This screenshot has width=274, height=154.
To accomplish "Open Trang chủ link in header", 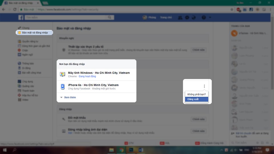I will (166, 17).
